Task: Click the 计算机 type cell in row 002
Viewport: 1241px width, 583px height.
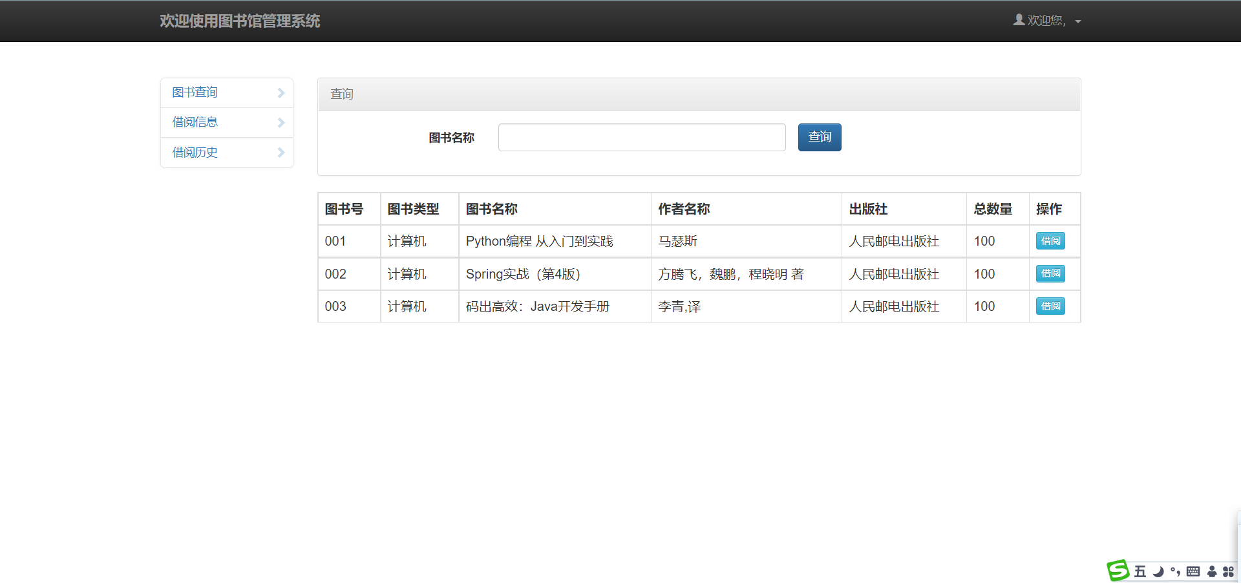Action: (x=419, y=274)
